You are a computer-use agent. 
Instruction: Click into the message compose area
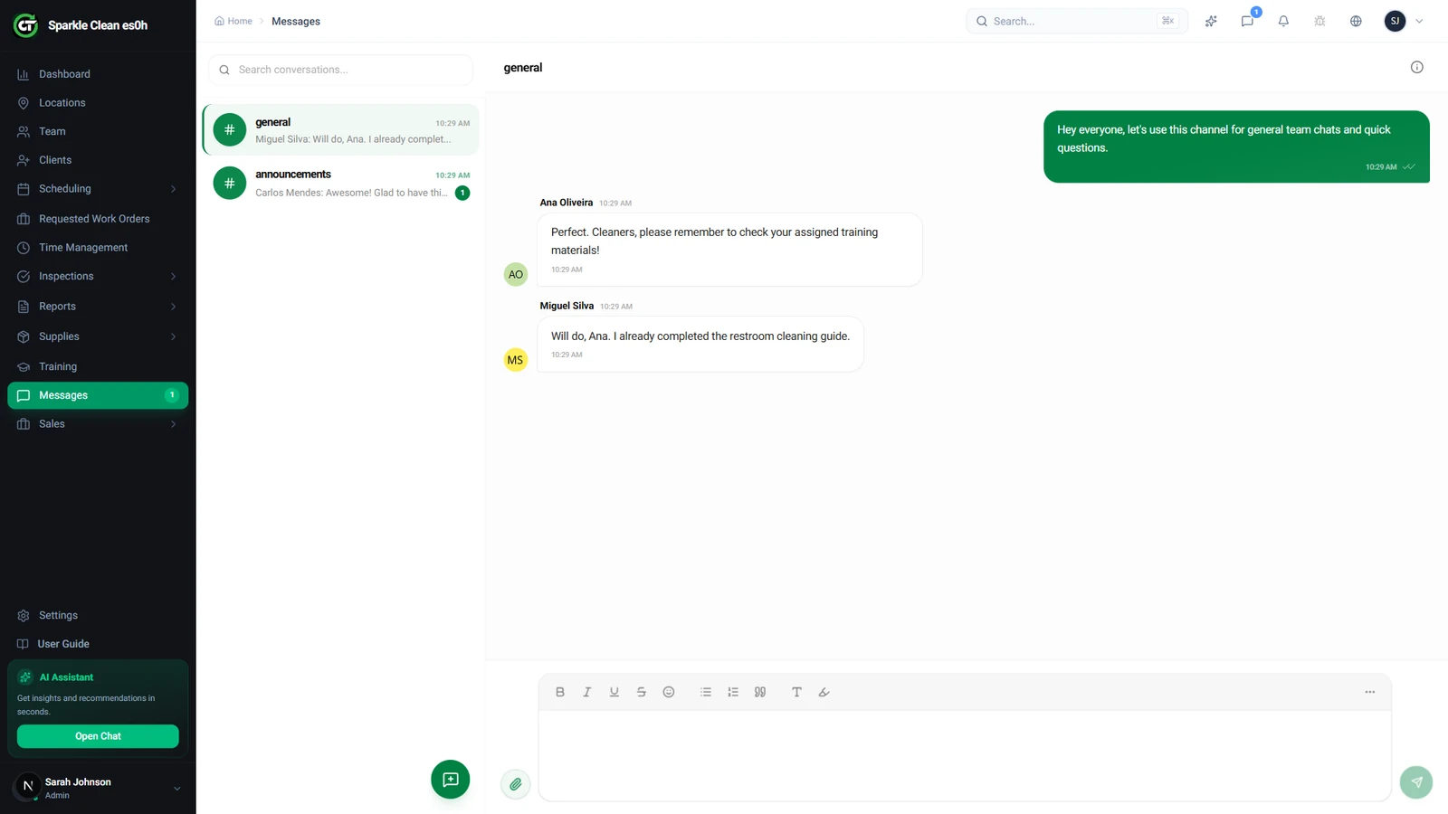pos(965,755)
